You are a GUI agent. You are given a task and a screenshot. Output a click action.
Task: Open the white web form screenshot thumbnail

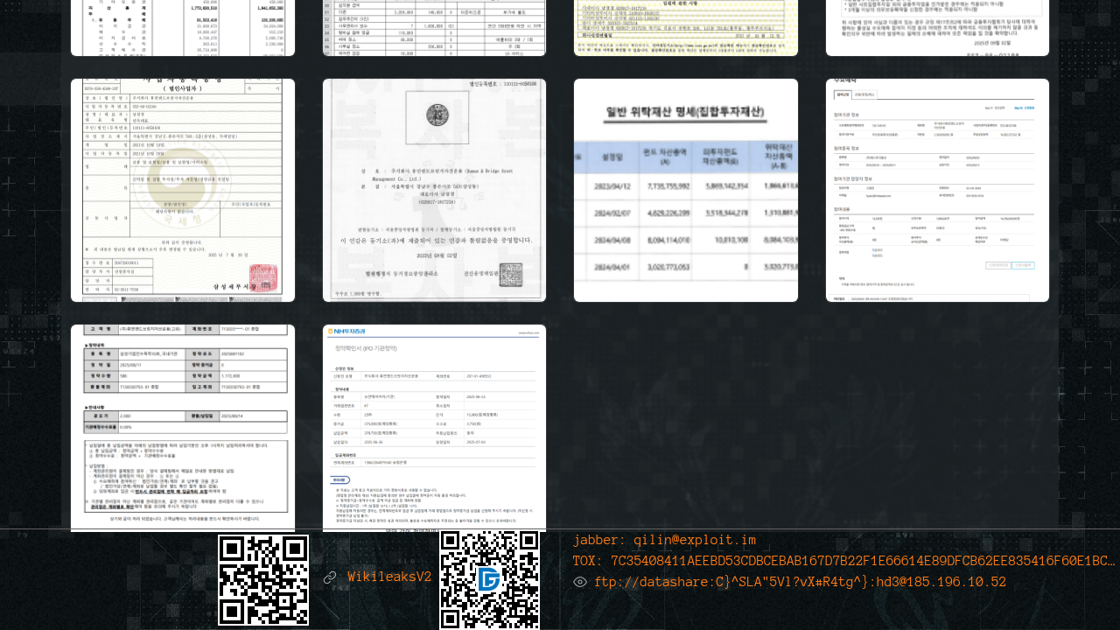pos(937,190)
